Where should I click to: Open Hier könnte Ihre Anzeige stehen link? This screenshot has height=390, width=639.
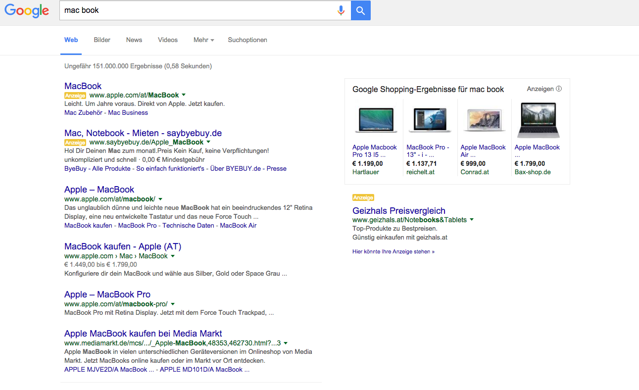coord(393,251)
